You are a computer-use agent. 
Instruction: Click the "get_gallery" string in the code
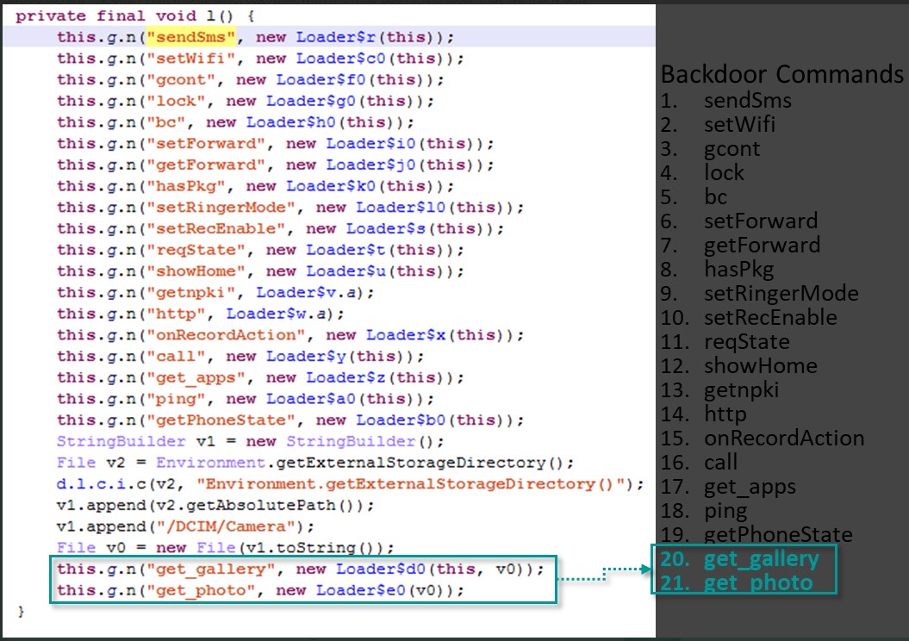(x=211, y=569)
